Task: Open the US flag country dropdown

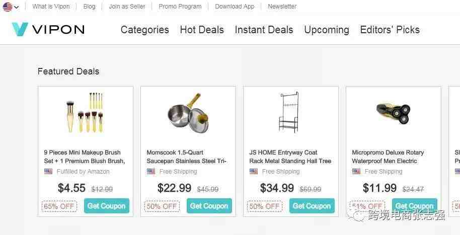Action: click(11, 7)
